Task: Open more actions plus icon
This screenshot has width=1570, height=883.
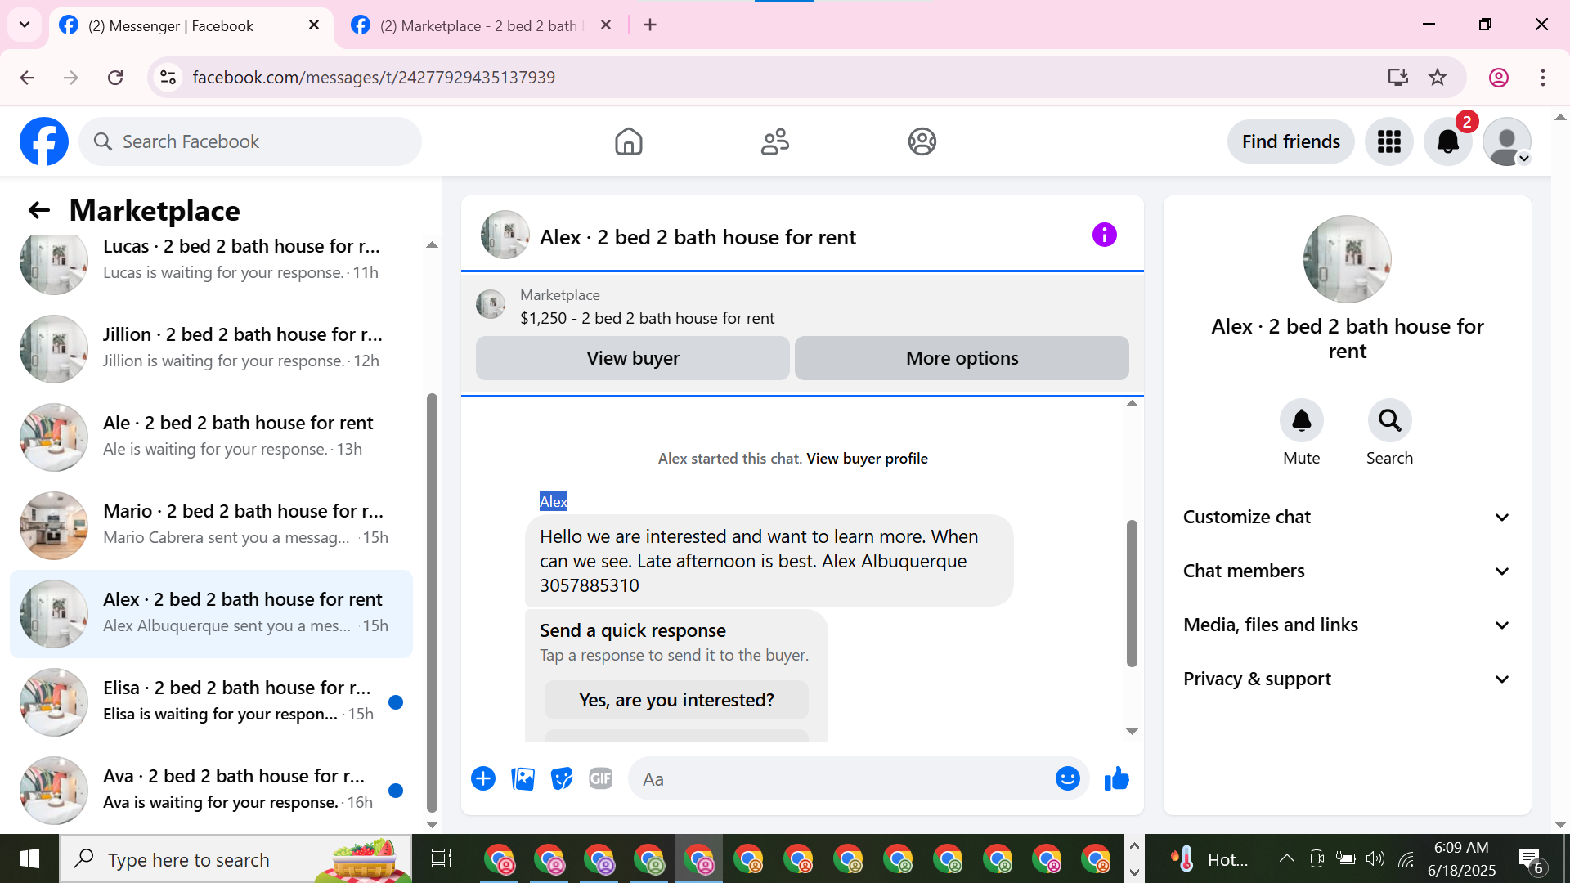Action: (x=483, y=779)
